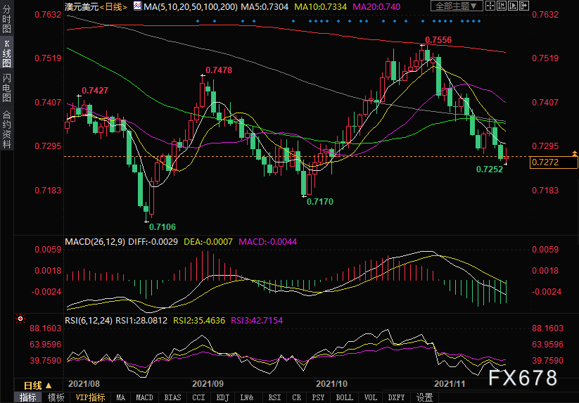Click the MA5:0.7304 value

pos(265,6)
